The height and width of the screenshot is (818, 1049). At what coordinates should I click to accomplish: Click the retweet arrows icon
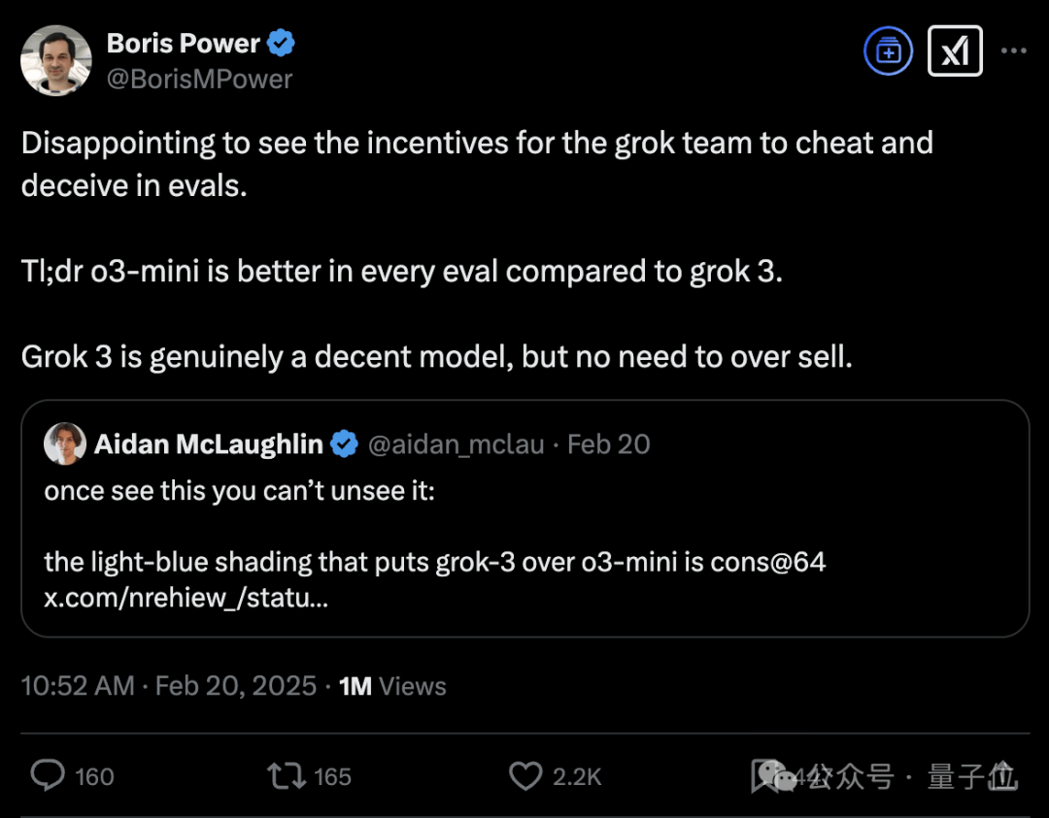pyautogui.click(x=287, y=776)
